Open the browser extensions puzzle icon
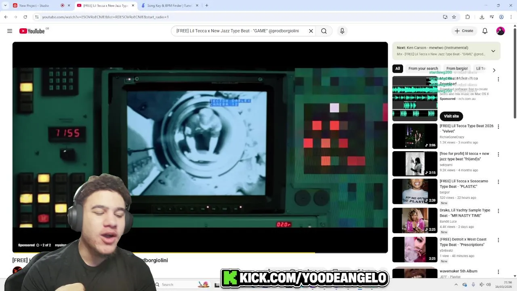The image size is (517, 291). click(468, 17)
